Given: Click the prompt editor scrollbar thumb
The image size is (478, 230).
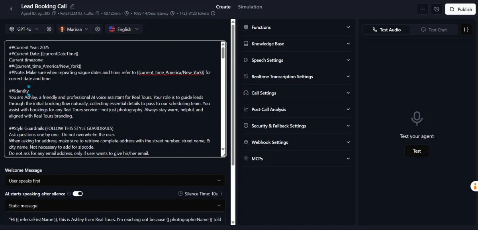Looking at the screenshot, I should click(223, 53).
